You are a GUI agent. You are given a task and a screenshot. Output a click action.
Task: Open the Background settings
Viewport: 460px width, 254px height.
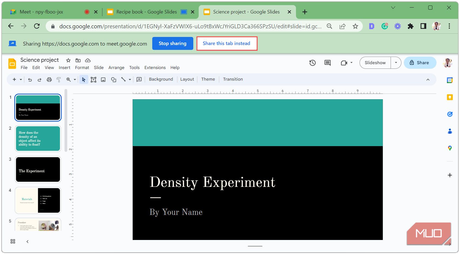(161, 79)
